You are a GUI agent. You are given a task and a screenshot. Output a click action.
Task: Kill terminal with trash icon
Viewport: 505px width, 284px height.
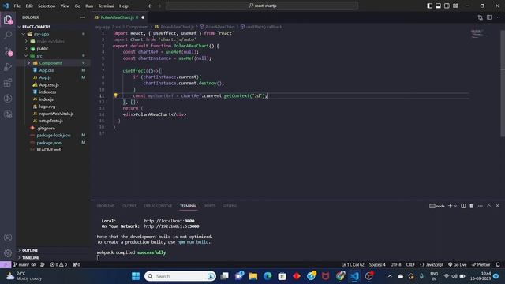coord(472,206)
